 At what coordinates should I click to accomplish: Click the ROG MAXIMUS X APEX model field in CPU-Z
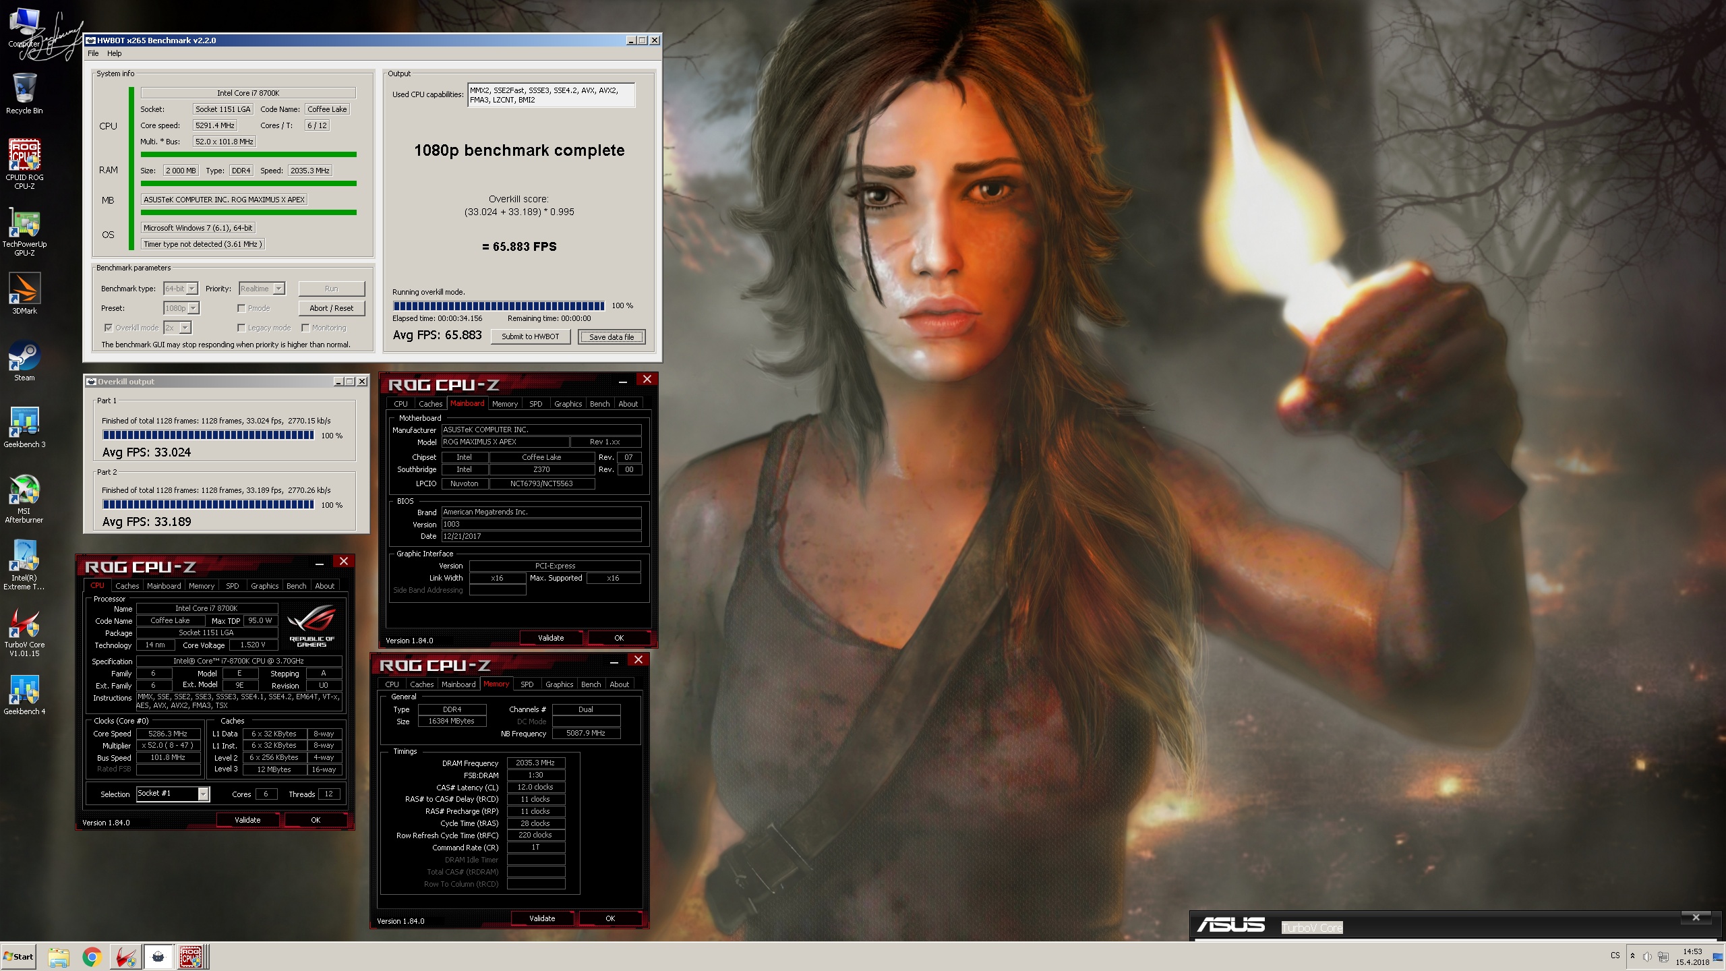(505, 442)
